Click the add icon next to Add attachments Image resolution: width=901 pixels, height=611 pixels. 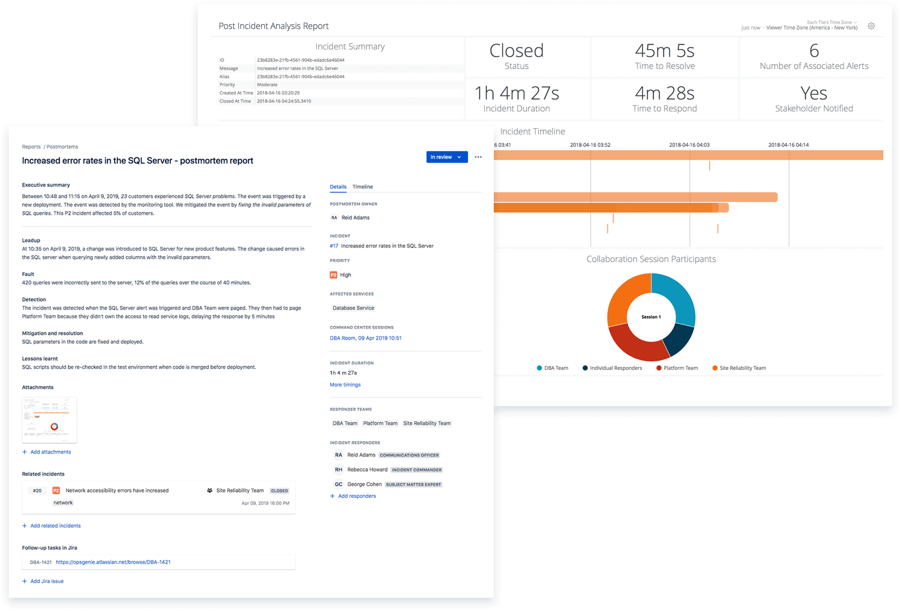coord(24,452)
